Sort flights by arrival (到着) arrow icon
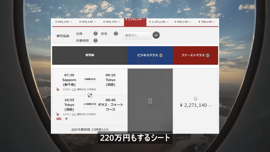 tap(116, 34)
